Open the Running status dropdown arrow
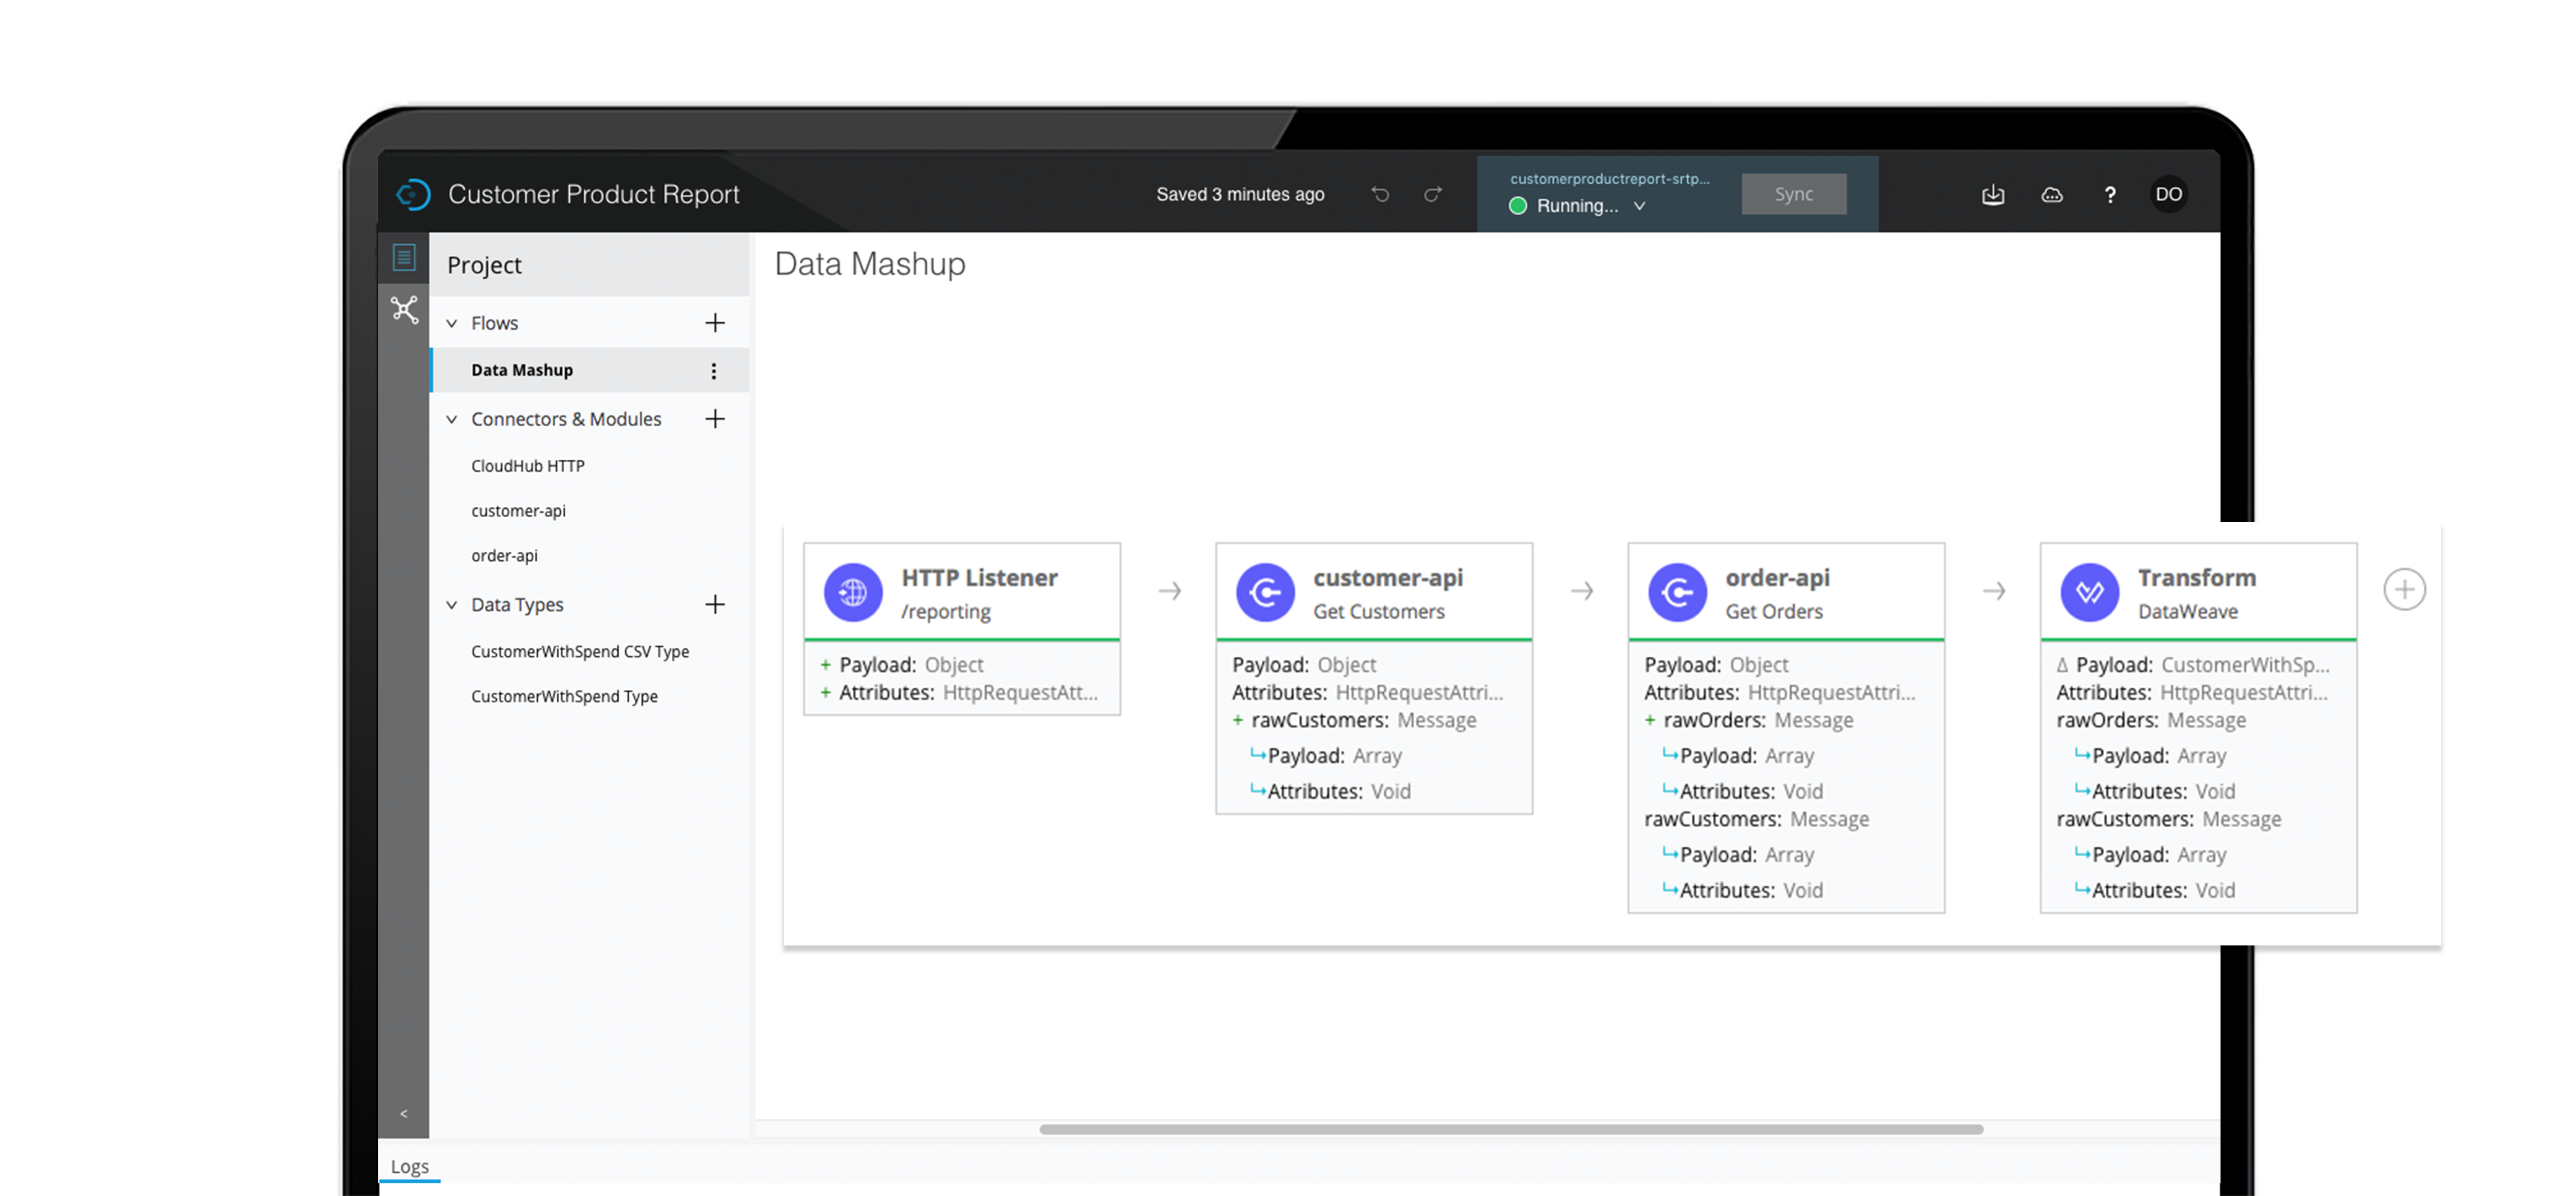Image resolution: width=2576 pixels, height=1196 pixels. [x=1640, y=206]
